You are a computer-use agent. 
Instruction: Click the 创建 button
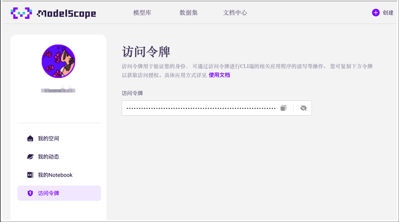389,13
